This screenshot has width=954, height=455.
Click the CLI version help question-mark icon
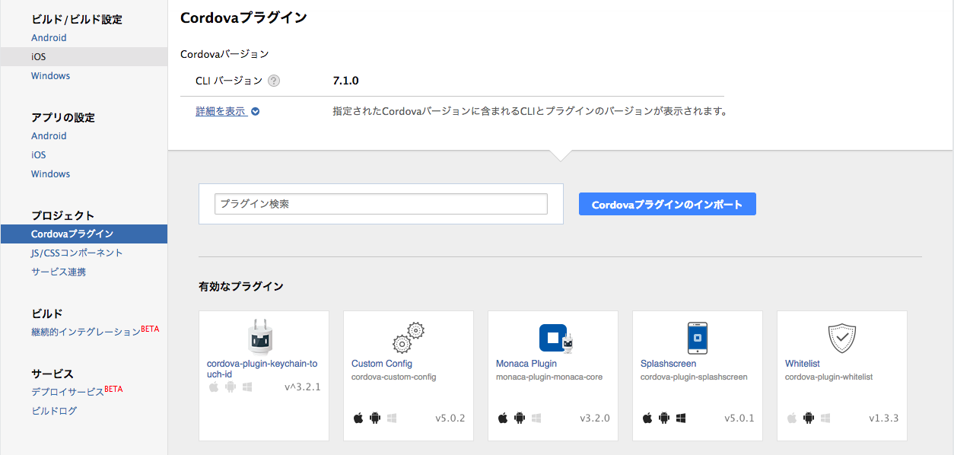point(274,81)
